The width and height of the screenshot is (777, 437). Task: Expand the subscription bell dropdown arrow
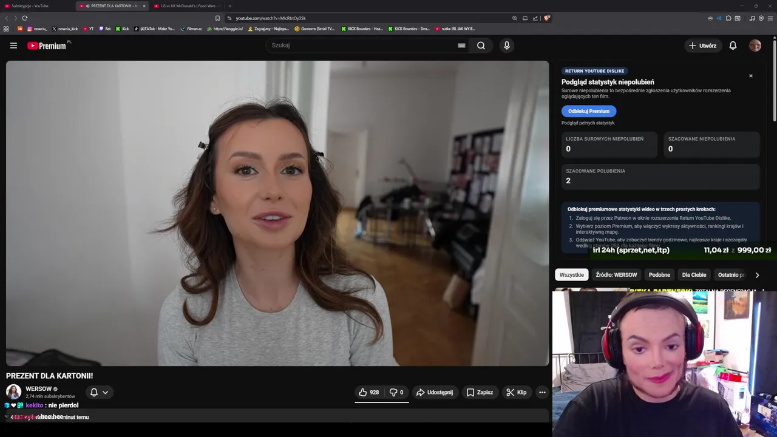click(105, 392)
